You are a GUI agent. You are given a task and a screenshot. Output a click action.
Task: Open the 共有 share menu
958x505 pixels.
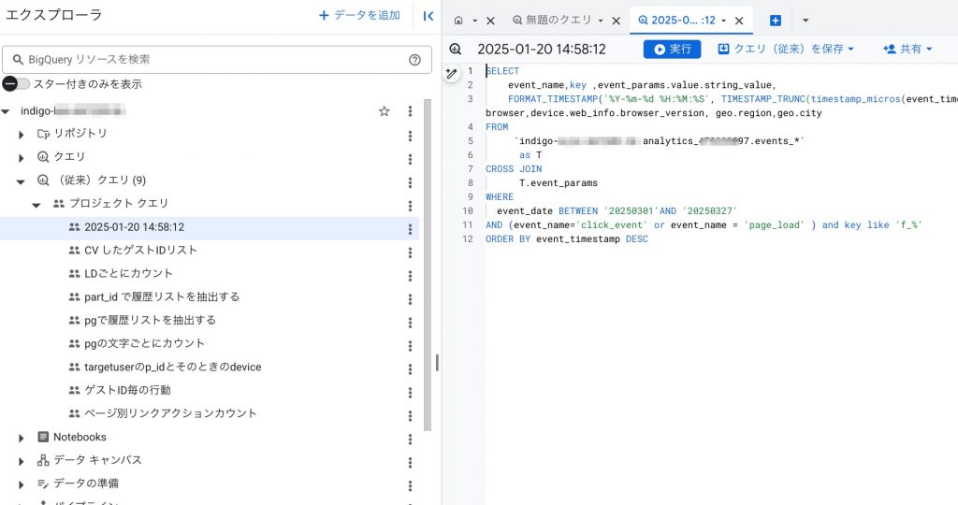click(x=907, y=49)
